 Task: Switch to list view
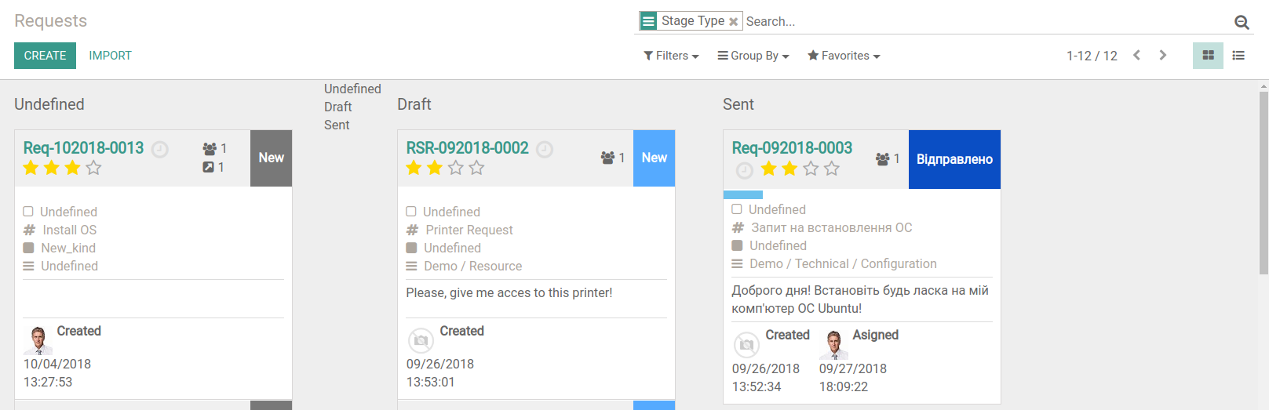[1238, 56]
